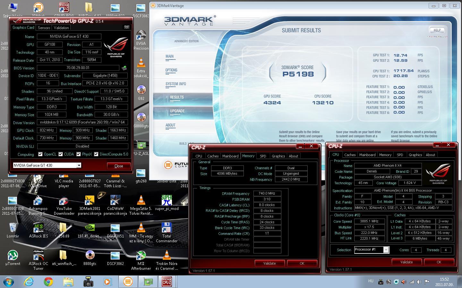Image resolution: width=462 pixels, height=288 pixels.
Task: Open the Graphics tab in CPU-Z CPU window
Action: pyautogui.click(x=415, y=155)
